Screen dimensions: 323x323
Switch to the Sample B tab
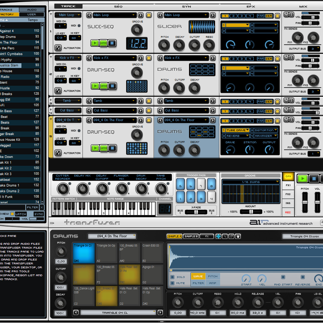pyautogui.click(x=191, y=236)
